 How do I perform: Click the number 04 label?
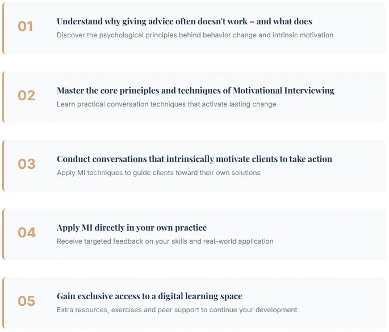point(26,233)
